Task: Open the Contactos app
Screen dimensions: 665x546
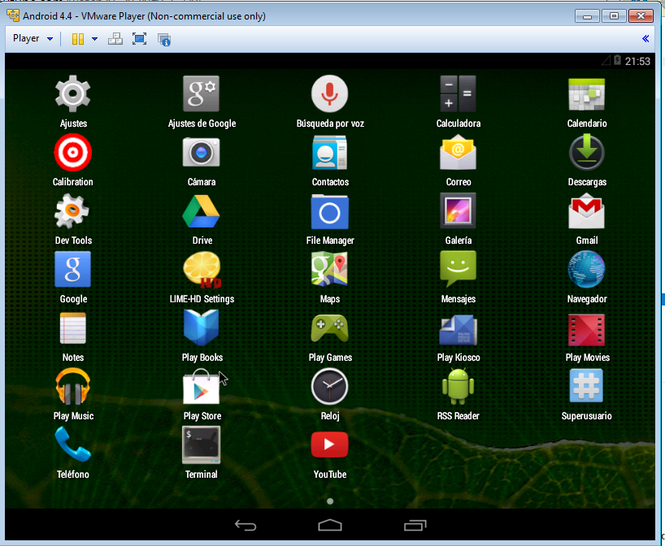Action: click(329, 153)
